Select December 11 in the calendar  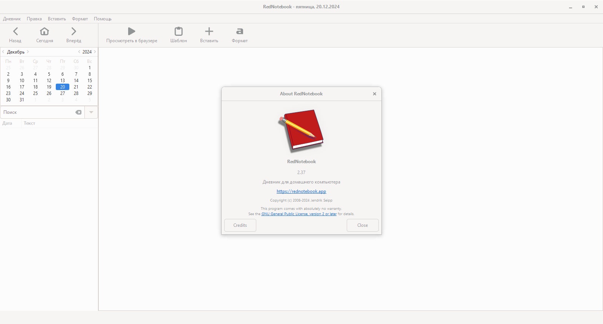pos(35,81)
